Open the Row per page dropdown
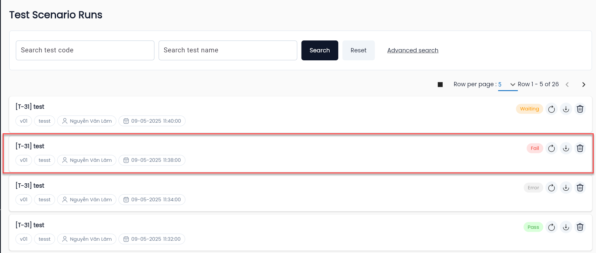The image size is (596, 253). point(508,85)
